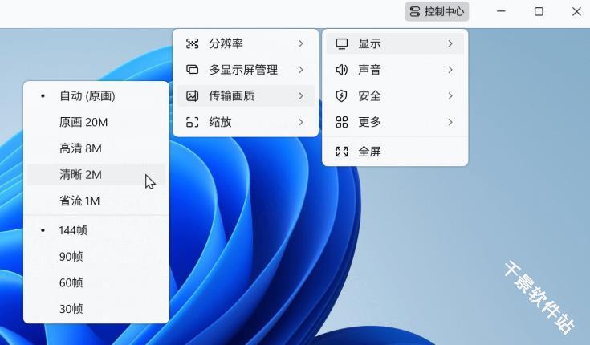Open the 多显示屏管理 menu entry
The height and width of the screenshot is (345, 590).
click(x=246, y=70)
